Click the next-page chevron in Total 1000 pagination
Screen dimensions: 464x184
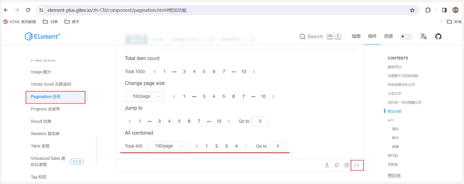coord(253,71)
